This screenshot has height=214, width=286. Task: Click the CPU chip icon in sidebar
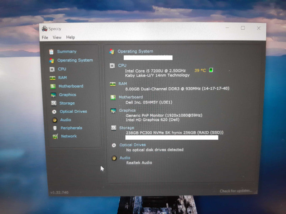[52, 69]
